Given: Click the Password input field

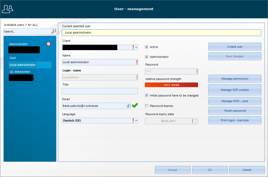Looking at the screenshot, I should click(x=172, y=71).
